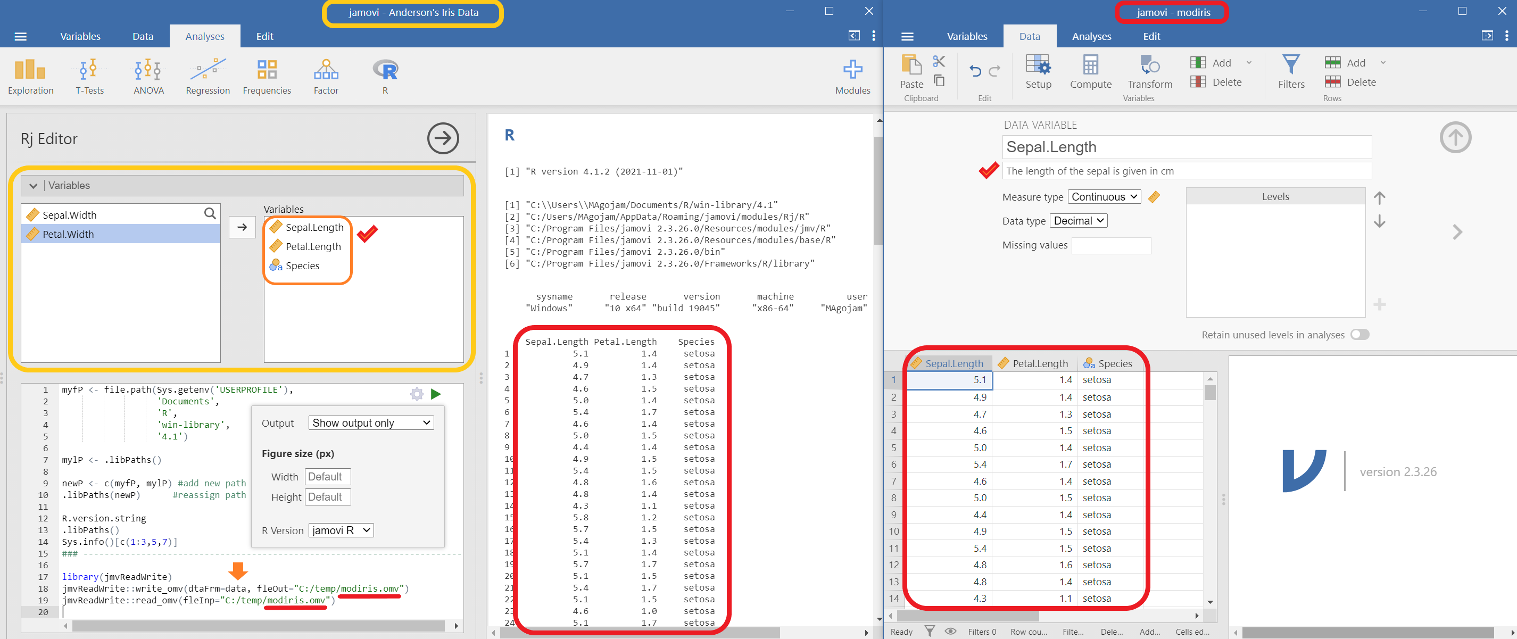Screen dimensions: 1517x639
Task: Open the Factor analyses menu
Action: click(326, 77)
